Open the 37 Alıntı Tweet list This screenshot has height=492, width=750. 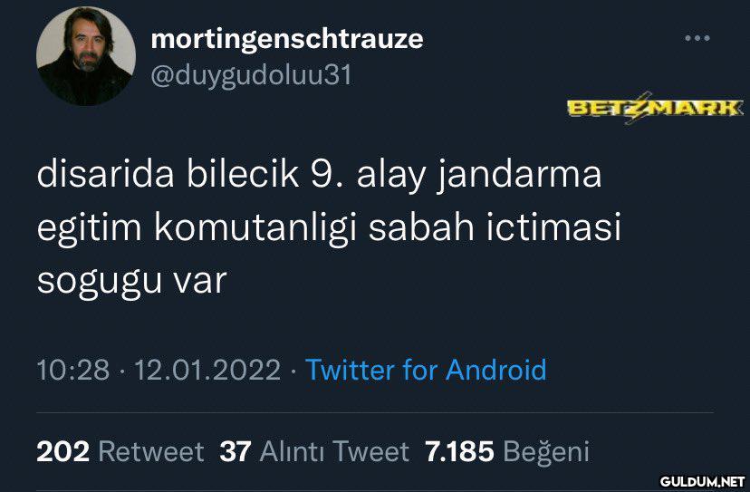(314, 451)
